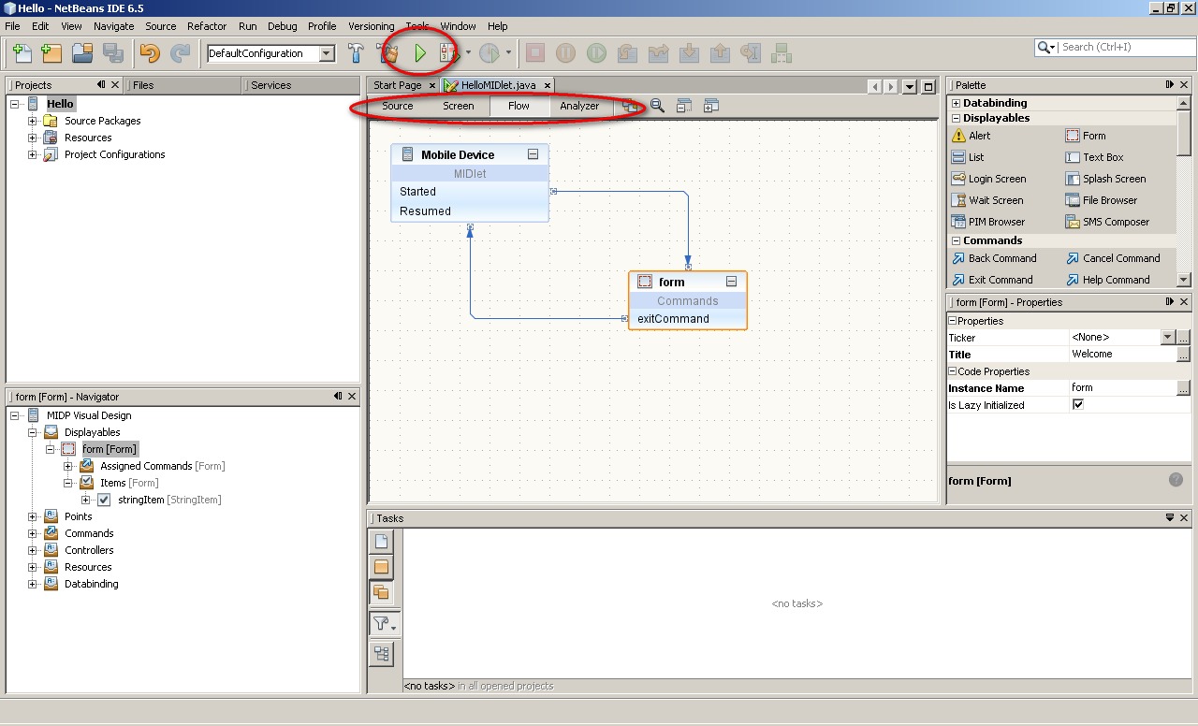
Task: Select the Exit Command in Palette
Action: coord(992,280)
